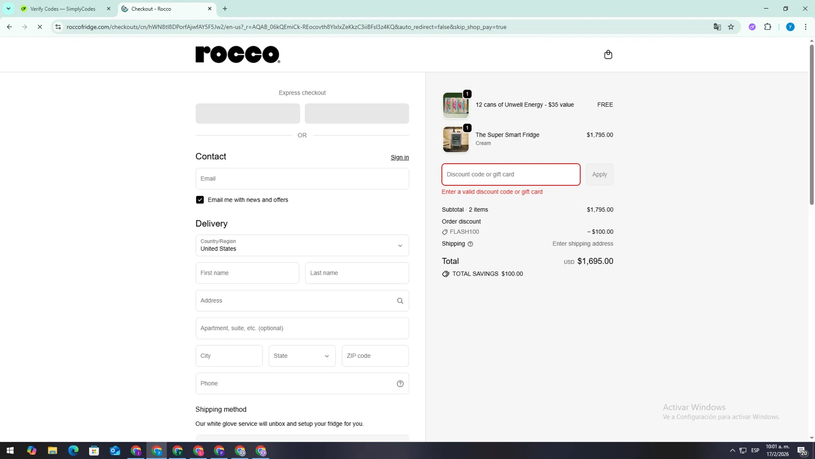Open the tab search dropdown arrow
Viewport: 815px width, 459px height.
pos(8,9)
